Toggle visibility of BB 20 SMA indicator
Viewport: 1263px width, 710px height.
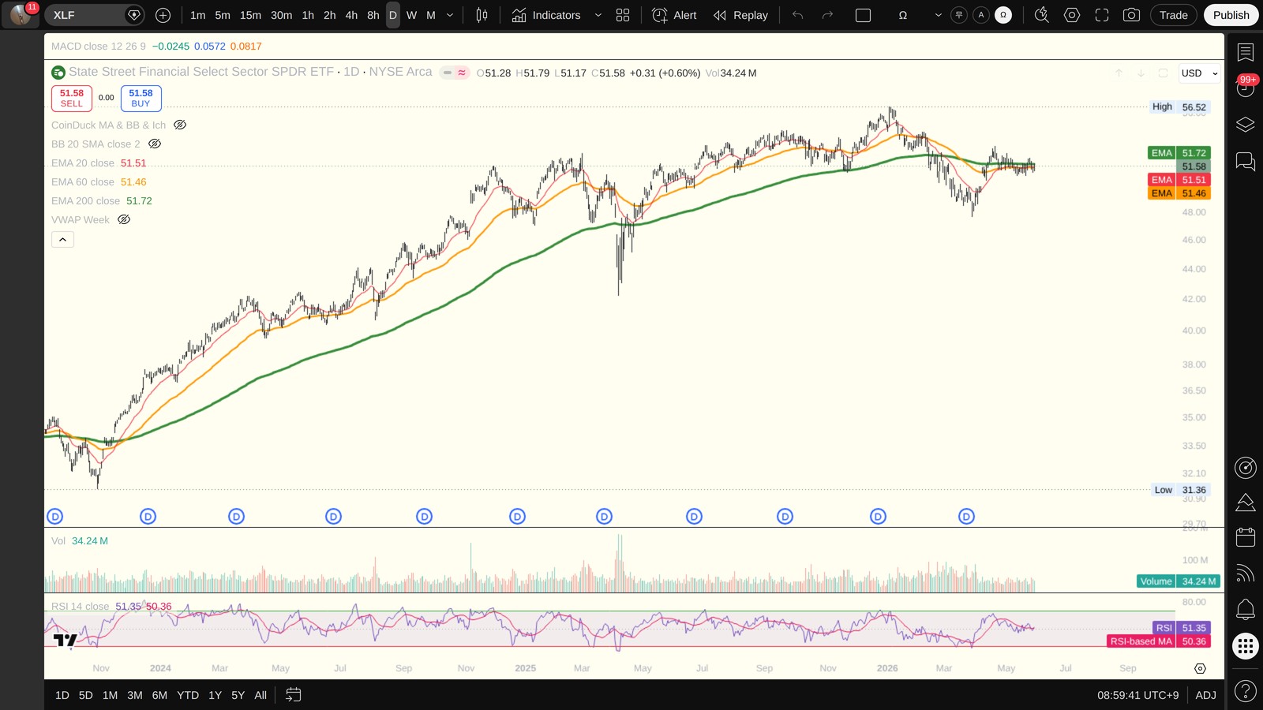click(x=155, y=144)
